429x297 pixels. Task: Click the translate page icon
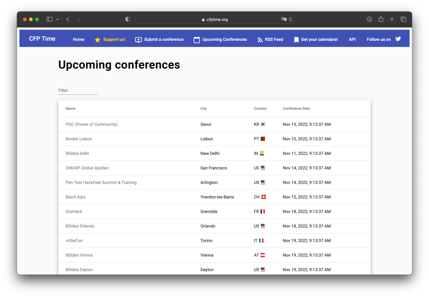(284, 19)
